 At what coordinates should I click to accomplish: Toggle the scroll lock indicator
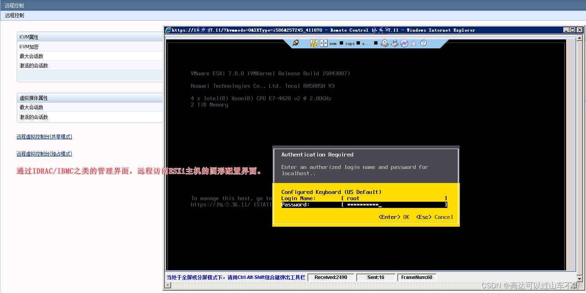pyautogui.click(x=376, y=43)
